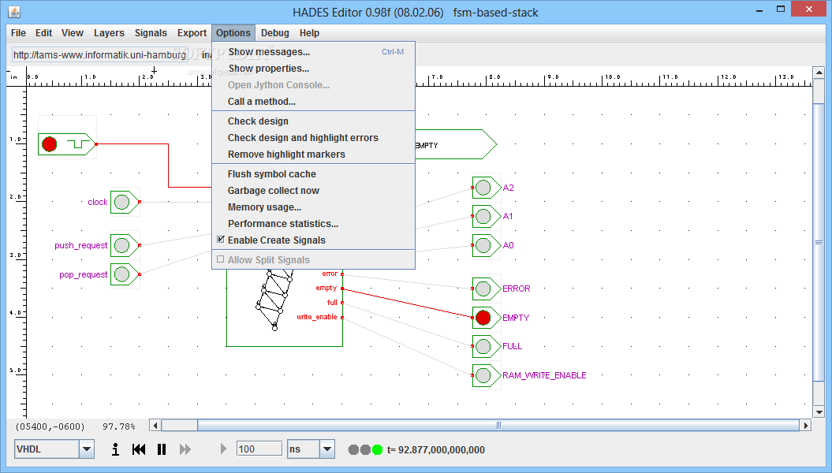832x473 pixels.
Task: Click the RAM_WRITE_ENABLE output indicator
Action: 483,375
